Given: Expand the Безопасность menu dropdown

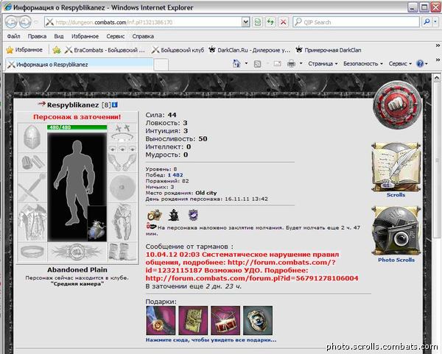Looking at the screenshot, I should coord(363,64).
